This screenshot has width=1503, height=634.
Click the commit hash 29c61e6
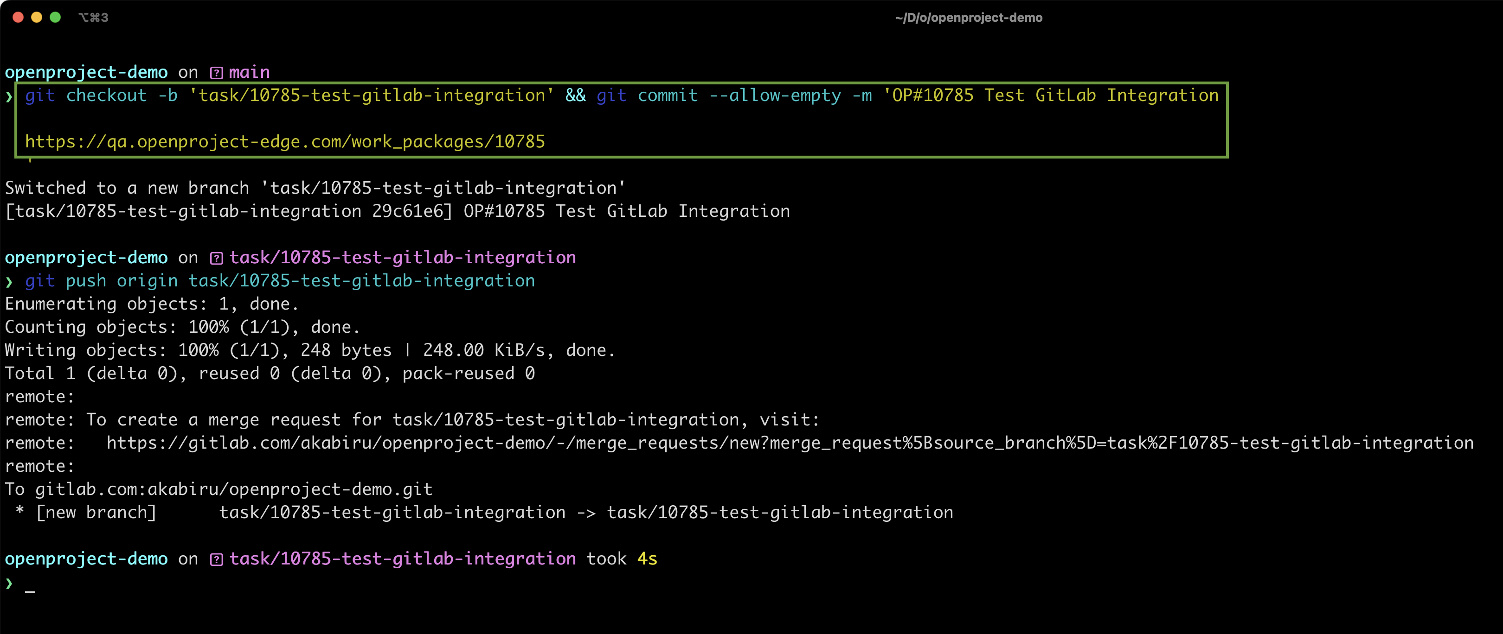pyautogui.click(x=407, y=211)
